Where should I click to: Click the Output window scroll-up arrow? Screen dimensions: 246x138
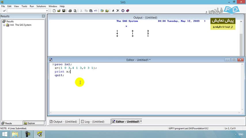click(x=241, y=22)
